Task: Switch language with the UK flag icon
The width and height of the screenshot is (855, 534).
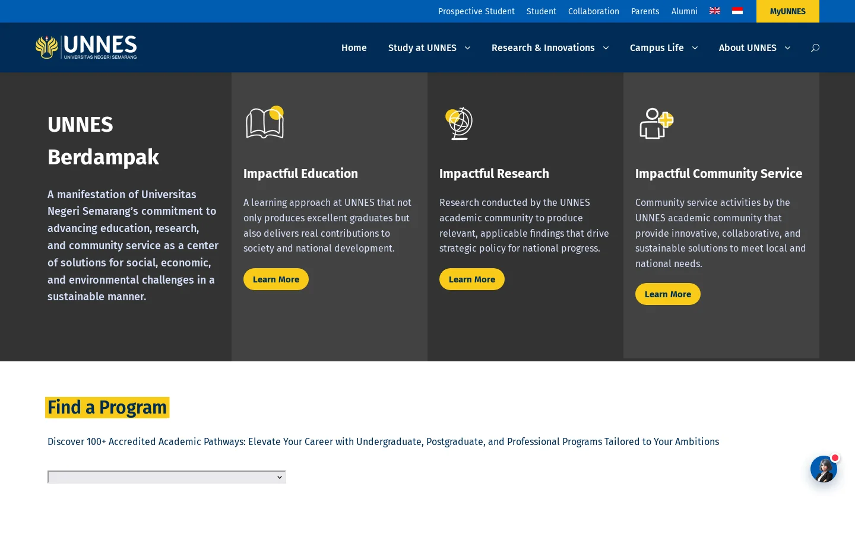Action: point(715,11)
